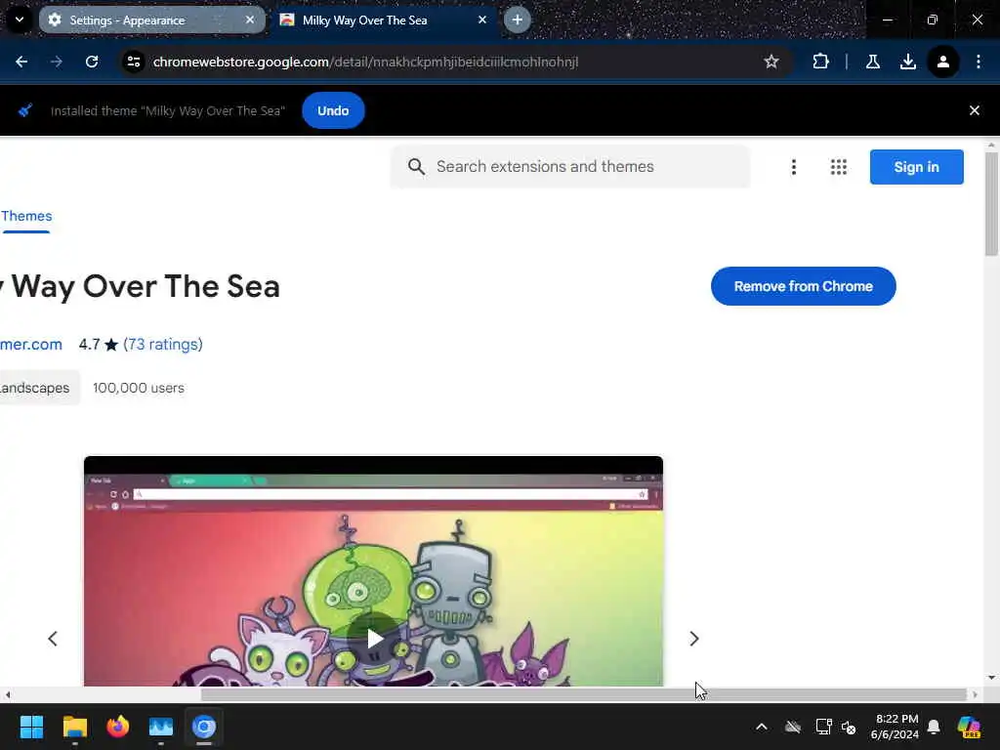Open a new tab with plus button
Viewport: 1000px width, 750px height.
(x=518, y=20)
